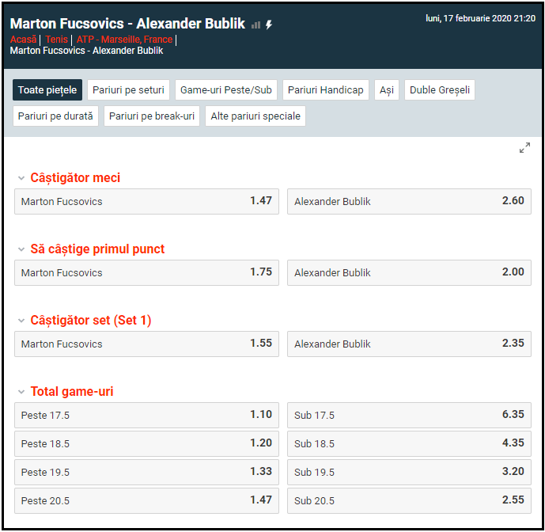
Task: Collapse the Câștigător set (Set 1) section
Action: (21, 321)
